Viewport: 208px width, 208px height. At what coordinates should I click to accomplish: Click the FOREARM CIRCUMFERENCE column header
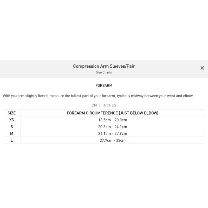click(x=113, y=113)
